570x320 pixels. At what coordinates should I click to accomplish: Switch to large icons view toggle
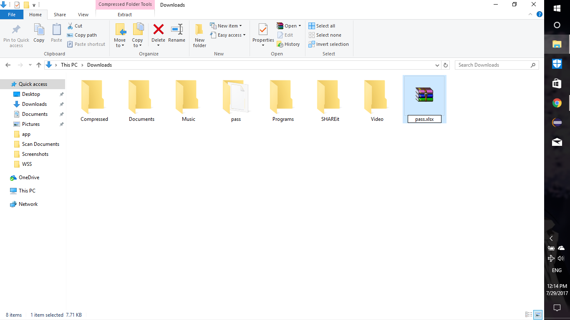coord(538,315)
